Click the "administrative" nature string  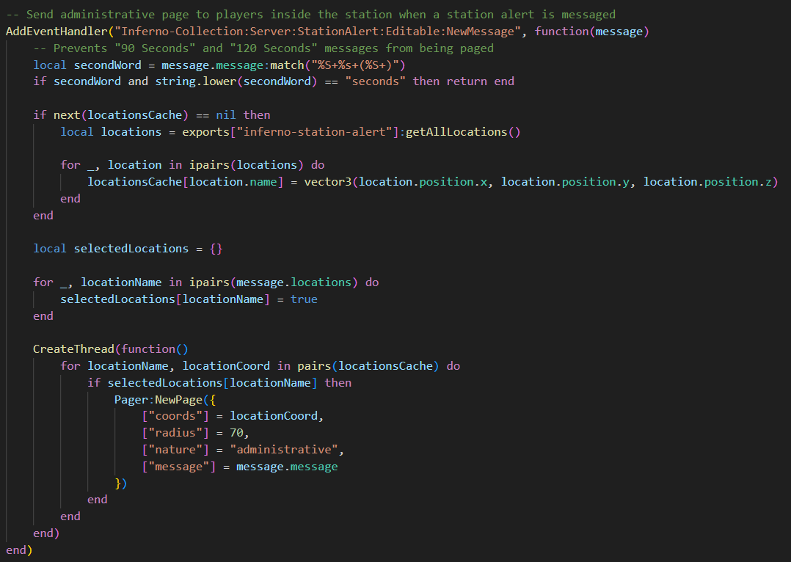click(290, 450)
